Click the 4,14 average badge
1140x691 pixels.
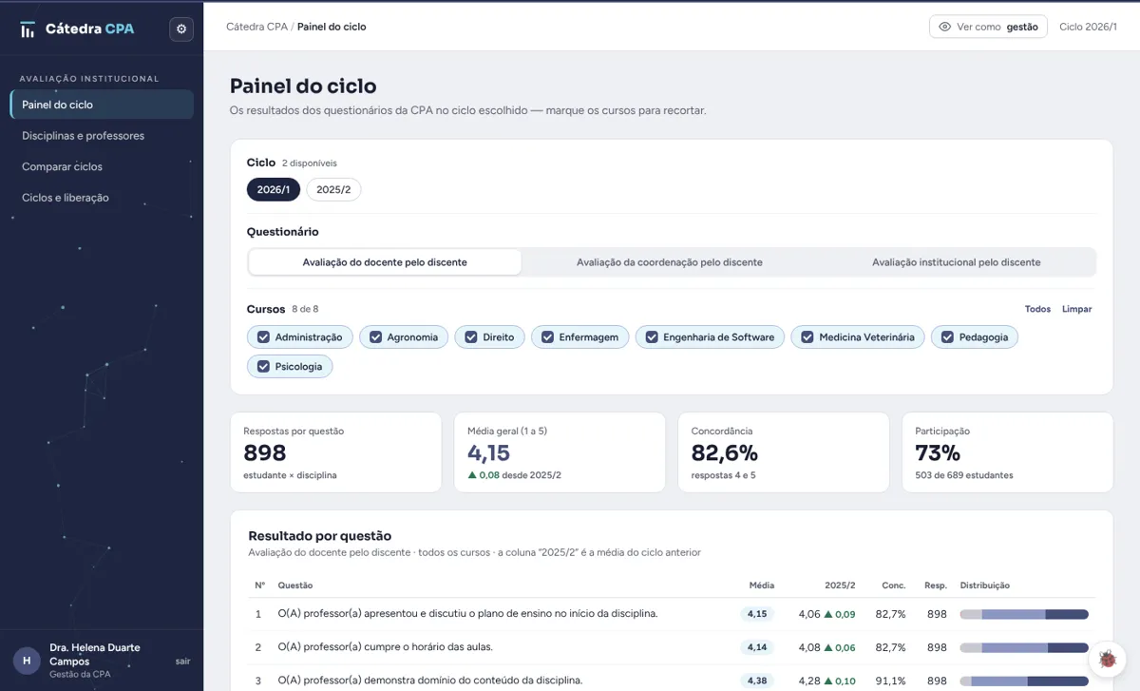coord(757,647)
